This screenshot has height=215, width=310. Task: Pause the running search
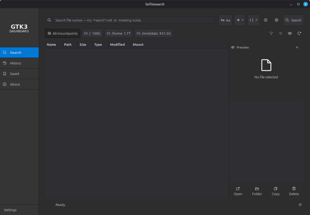click(x=266, y=20)
